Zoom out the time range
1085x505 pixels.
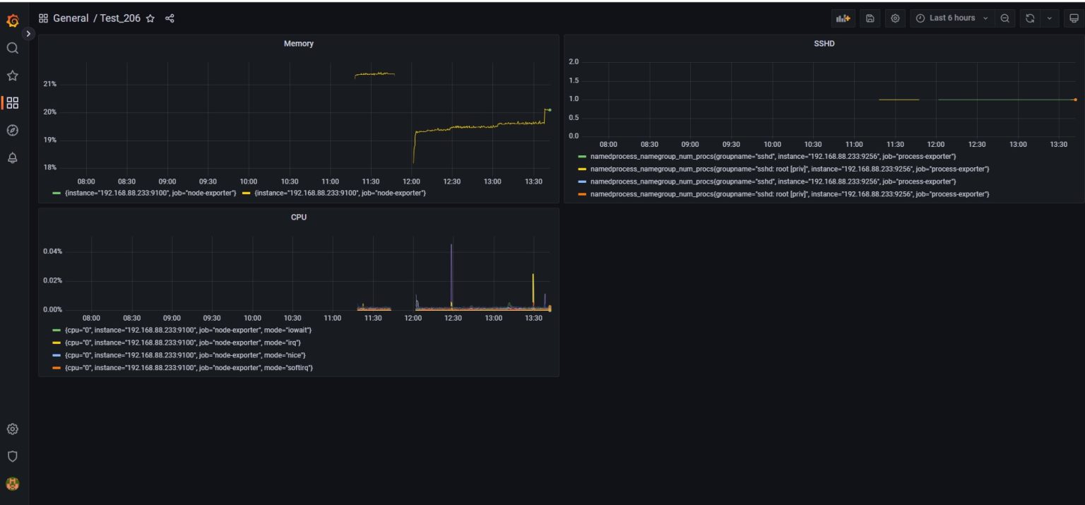coord(1004,18)
